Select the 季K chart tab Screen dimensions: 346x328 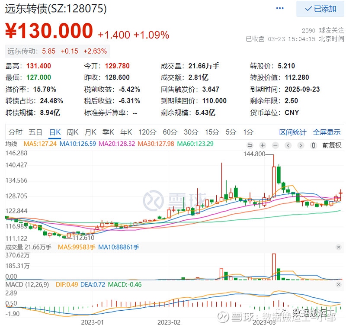(108, 132)
